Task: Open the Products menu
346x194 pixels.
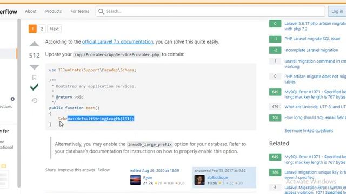Action: pos(54,11)
